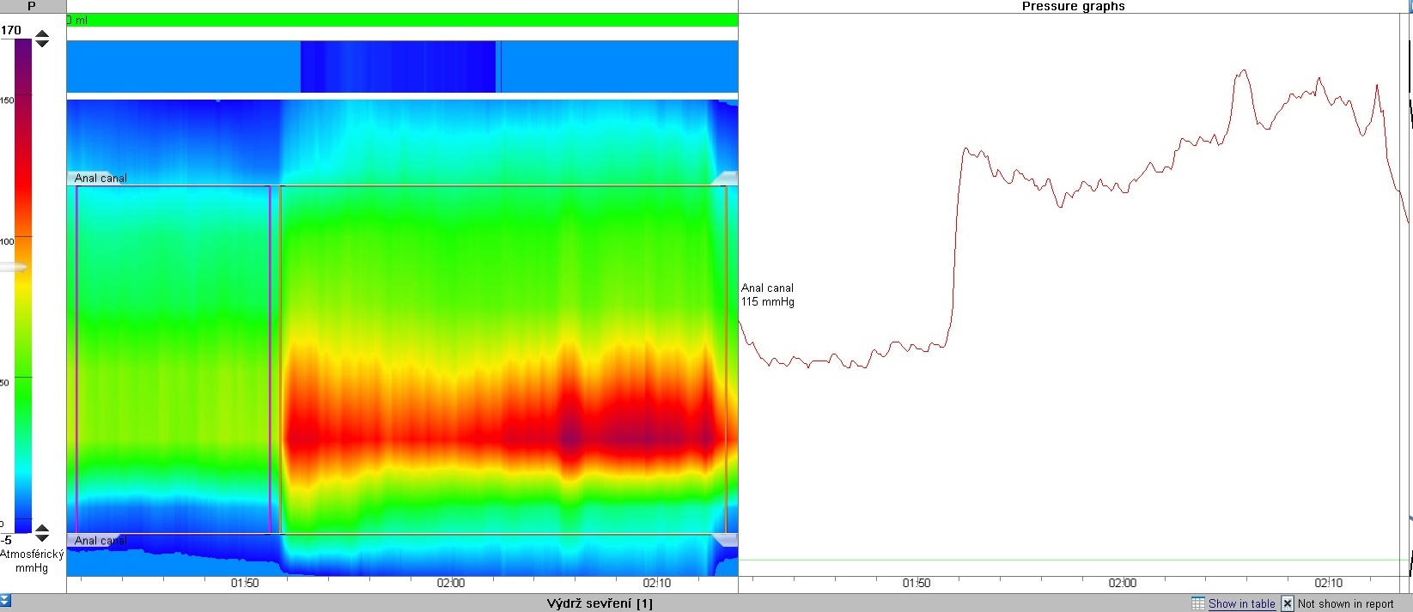Click the Výdrž sevření [1] title bar
The width and height of the screenshot is (1413, 612).
point(600,603)
